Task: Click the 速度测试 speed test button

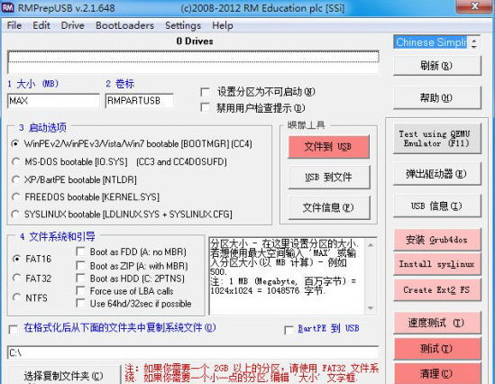Action: point(437,323)
